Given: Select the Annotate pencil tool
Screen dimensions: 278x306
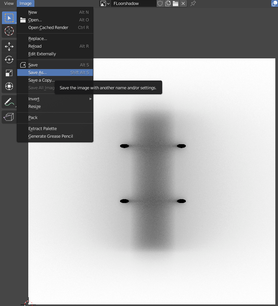Looking at the screenshot, I should (x=9, y=102).
